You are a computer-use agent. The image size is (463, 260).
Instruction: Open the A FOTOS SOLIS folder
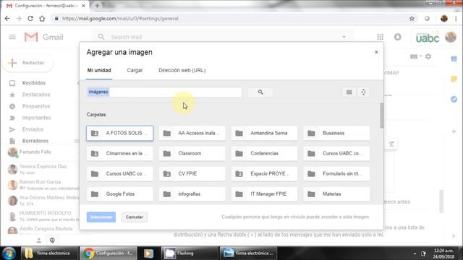120,133
